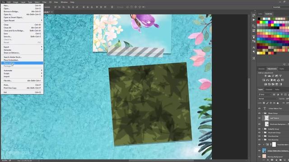Add a Photo Filter adjustment
This screenshot has width=289, height=162.
coord(275,80)
